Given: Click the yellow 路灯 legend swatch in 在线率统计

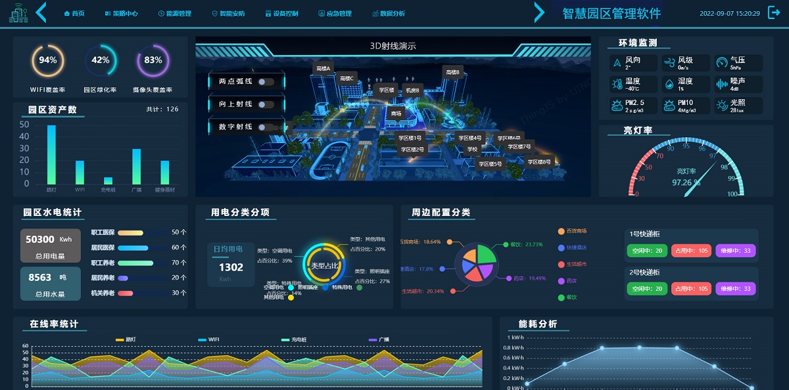Looking at the screenshot, I should tap(120, 339).
